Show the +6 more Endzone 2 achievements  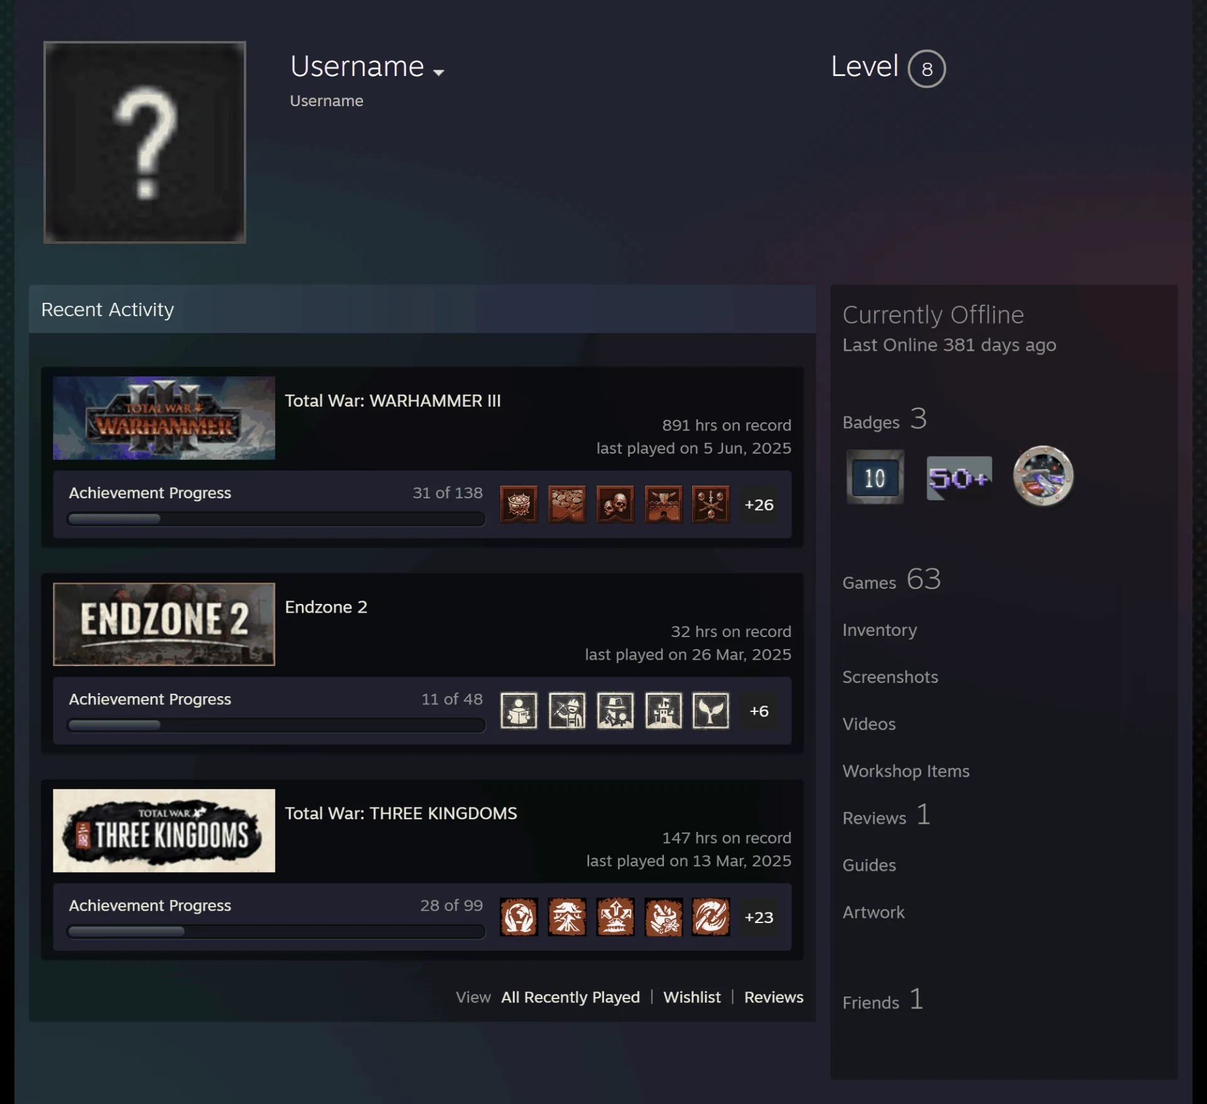click(x=759, y=711)
